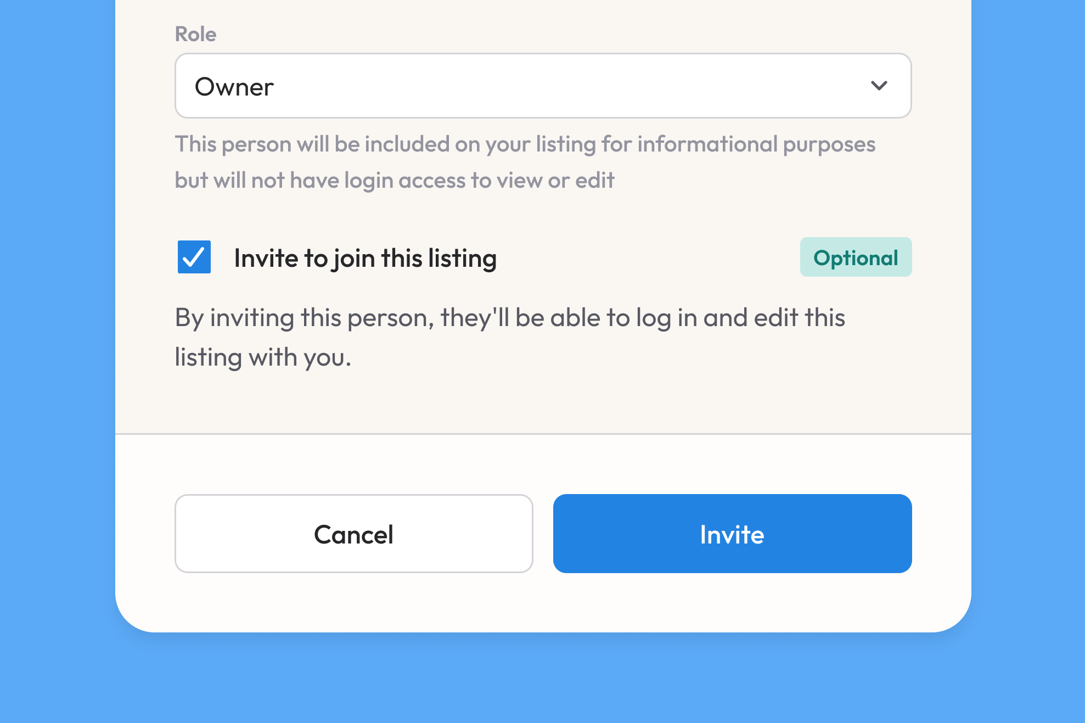Click the word 'Invite' on the blue button
Viewport: 1085px width, 723px height.
tap(732, 534)
